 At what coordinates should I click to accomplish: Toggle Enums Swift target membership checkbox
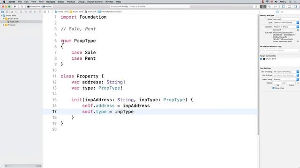[261, 59]
